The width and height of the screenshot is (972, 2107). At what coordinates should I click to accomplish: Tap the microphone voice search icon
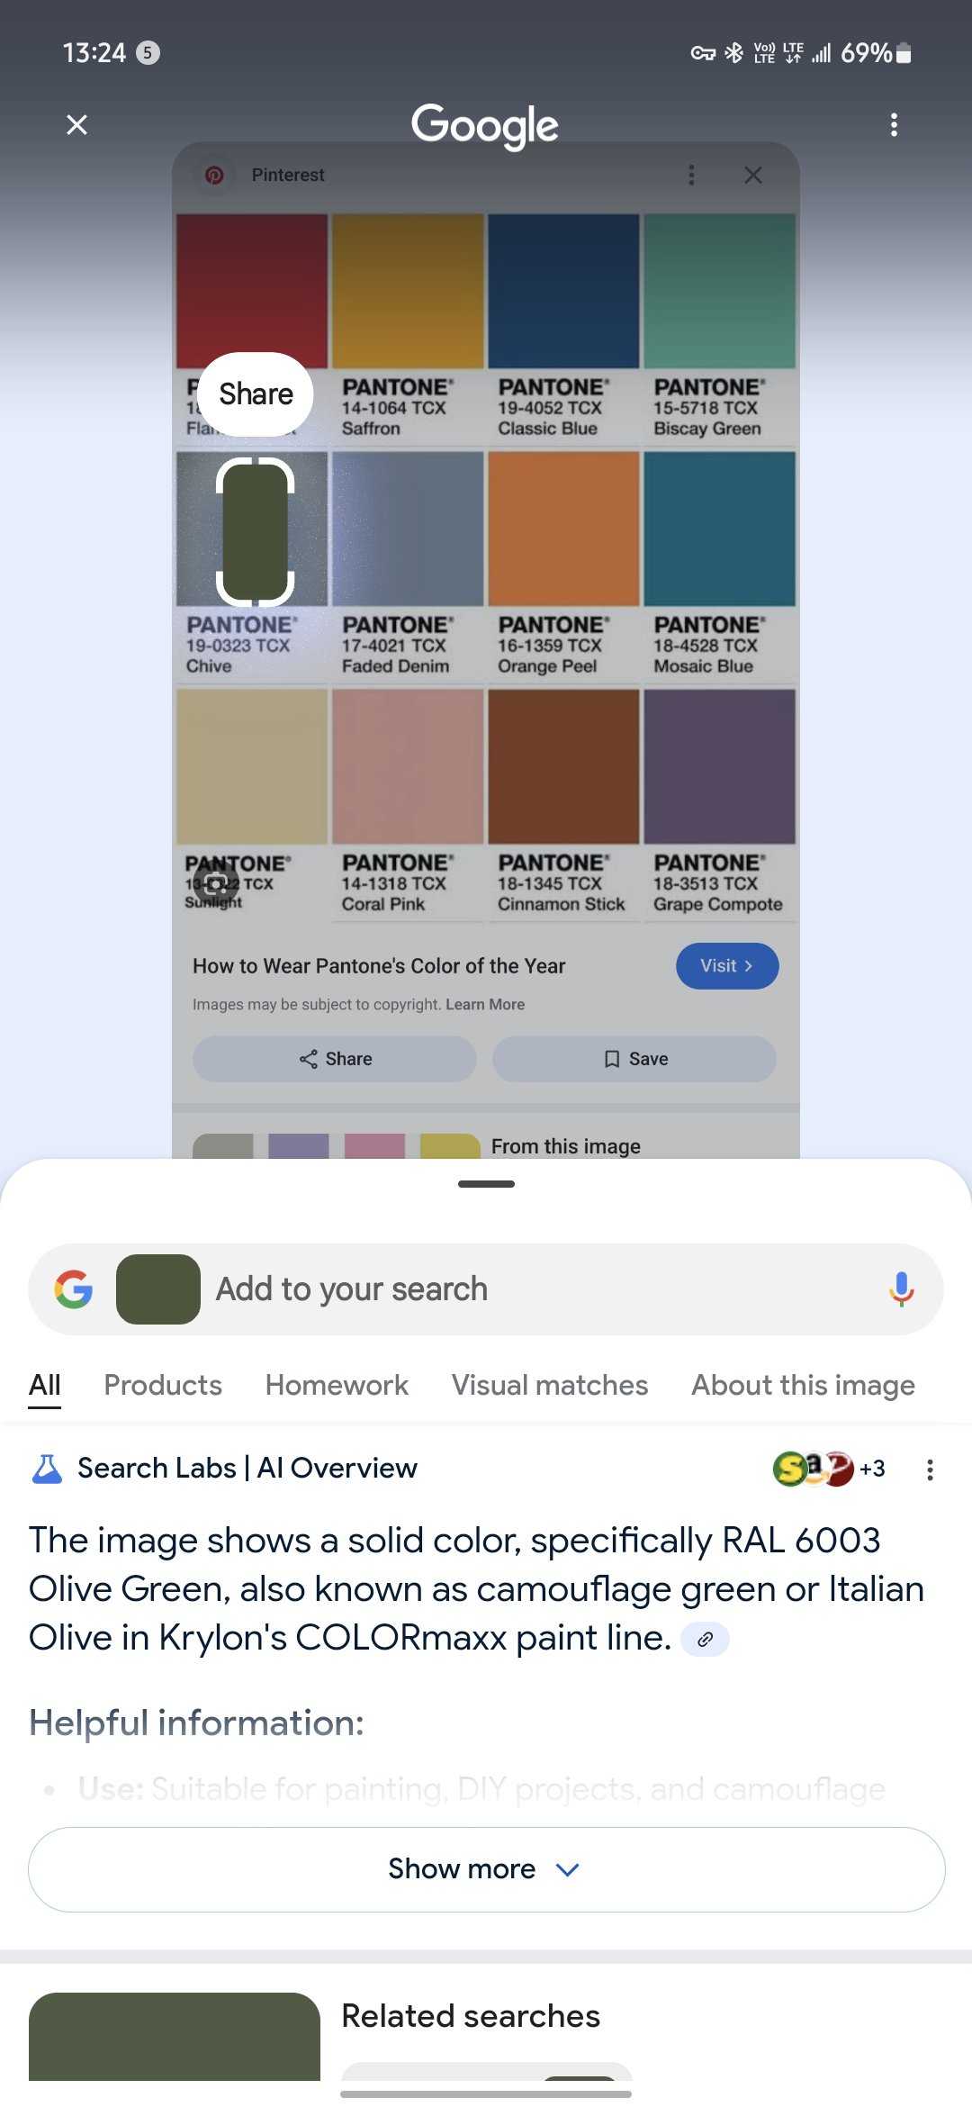pyautogui.click(x=901, y=1289)
